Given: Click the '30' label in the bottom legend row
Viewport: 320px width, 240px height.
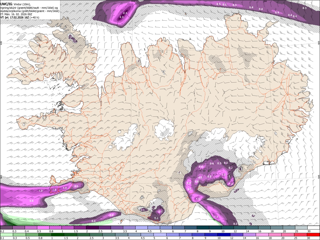Looking at the screenshot, I should (x=309, y=238).
